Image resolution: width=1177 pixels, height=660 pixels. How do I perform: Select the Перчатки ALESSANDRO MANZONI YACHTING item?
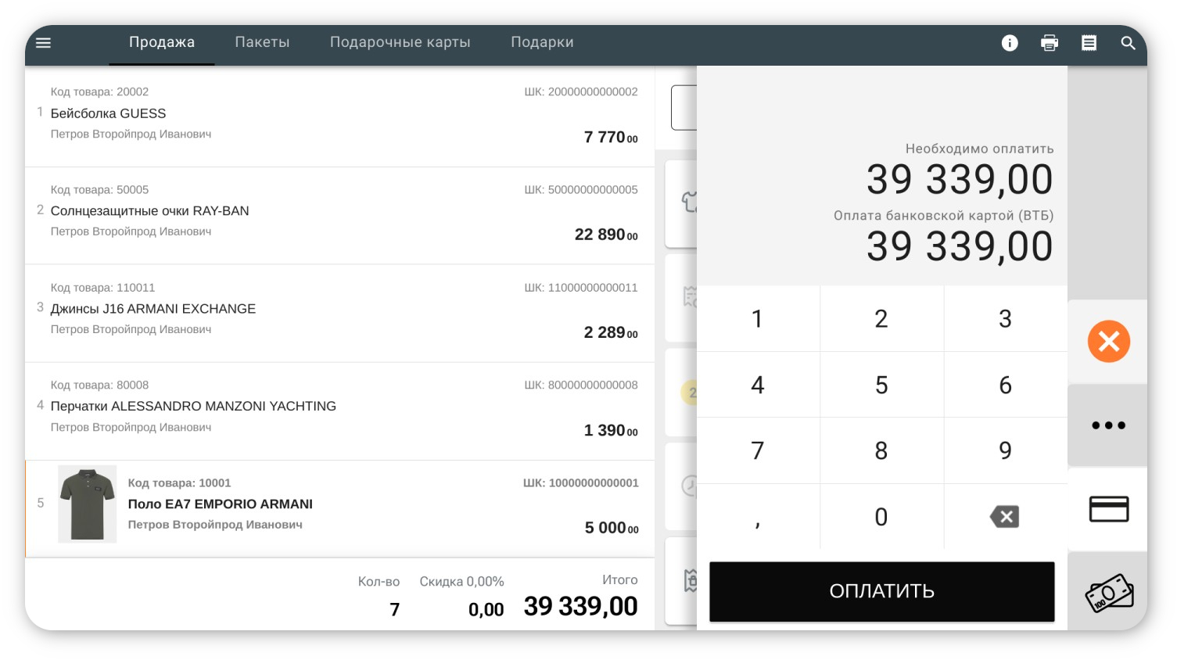(339, 411)
